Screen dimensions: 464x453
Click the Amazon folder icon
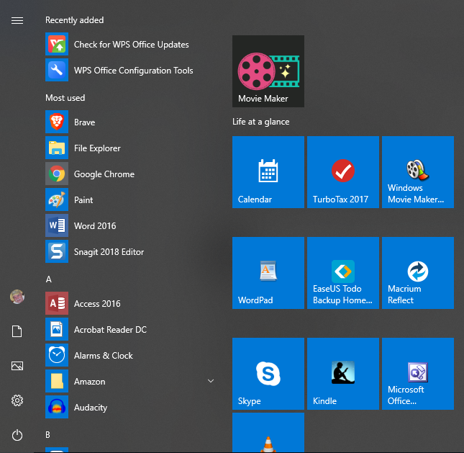tap(57, 381)
